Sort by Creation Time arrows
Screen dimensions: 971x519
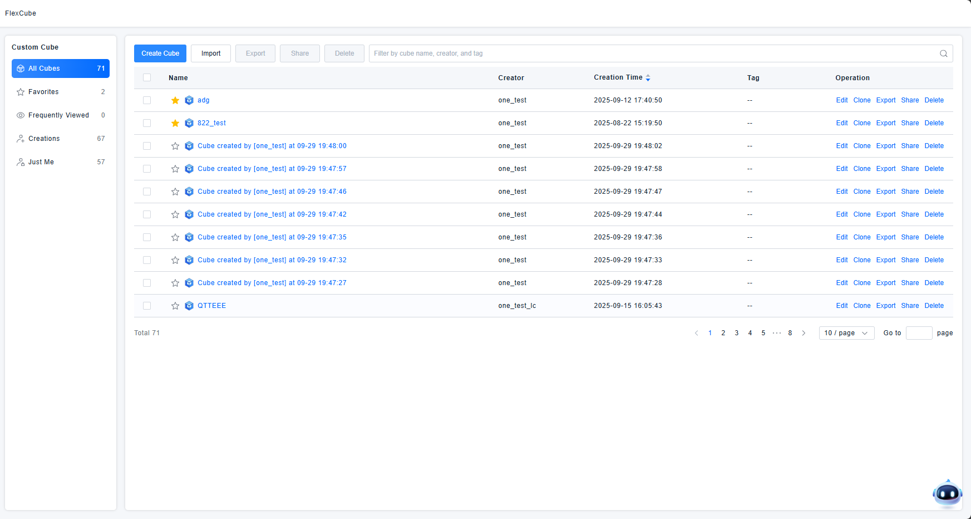[x=648, y=78]
